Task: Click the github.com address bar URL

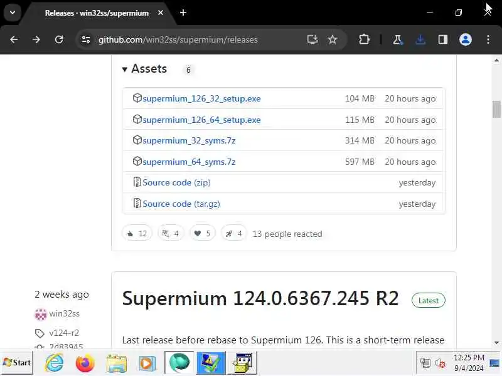Action: (x=178, y=39)
